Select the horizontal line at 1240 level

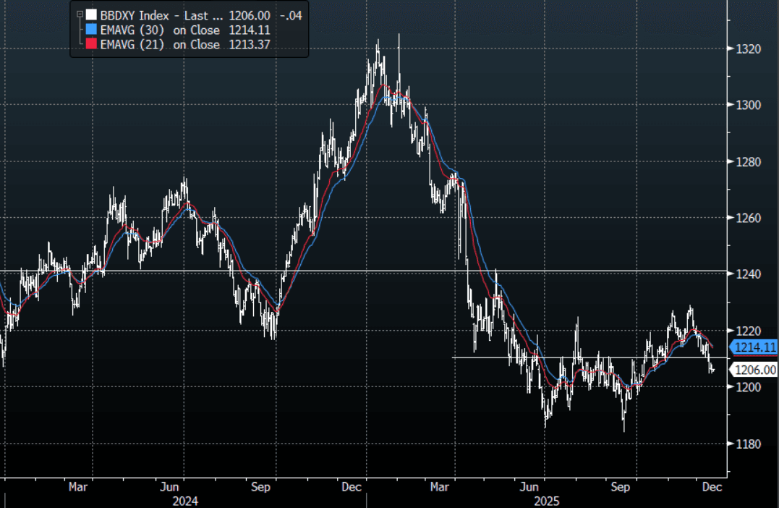coord(362,271)
